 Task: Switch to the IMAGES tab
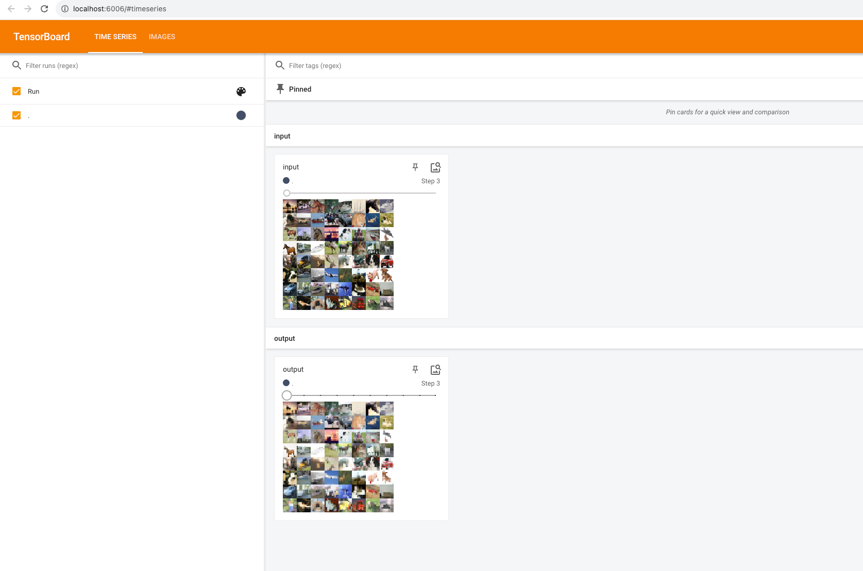click(162, 37)
